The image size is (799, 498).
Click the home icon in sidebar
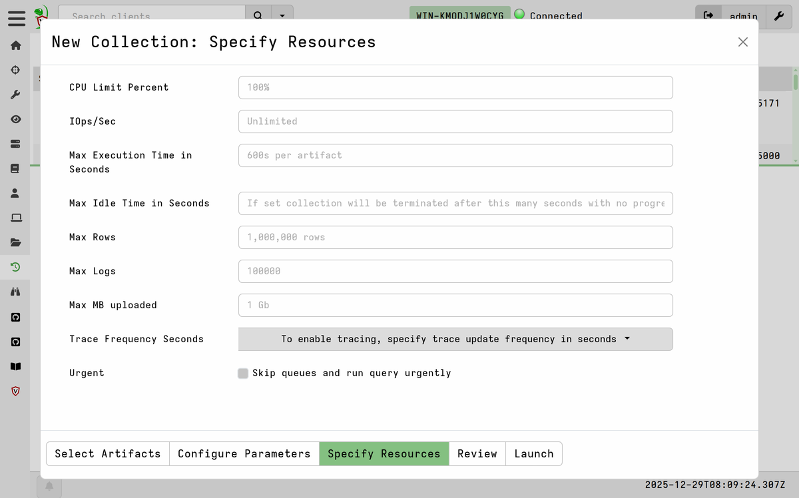coord(15,45)
